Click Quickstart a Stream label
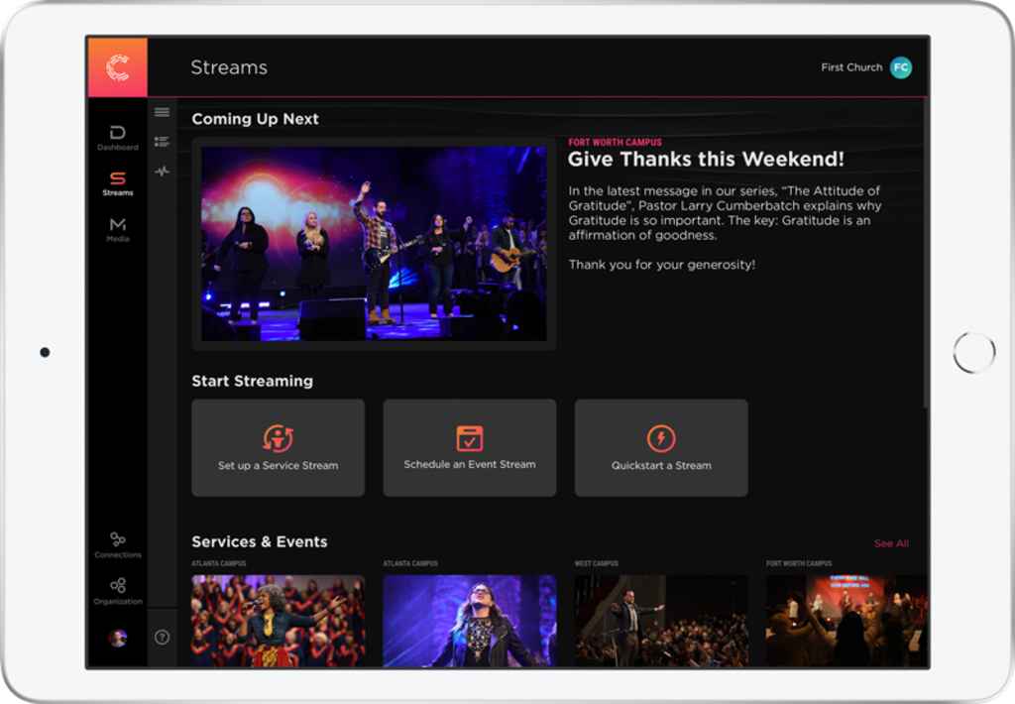The width and height of the screenshot is (1015, 704). point(661,465)
